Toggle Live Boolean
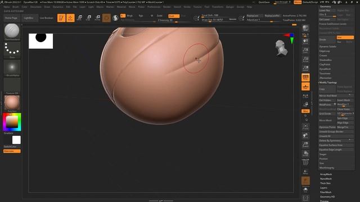360x202 pixels. [46, 18]
